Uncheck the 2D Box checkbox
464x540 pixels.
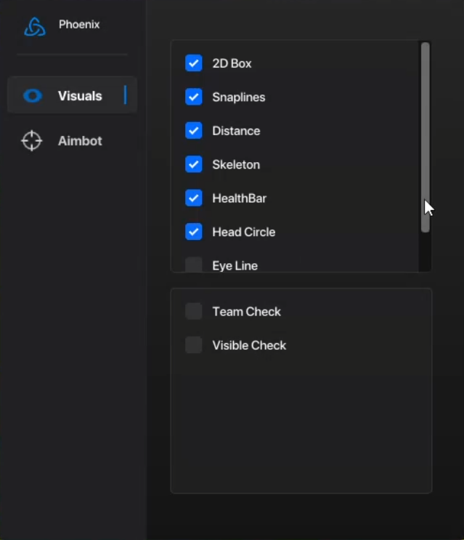pyautogui.click(x=194, y=63)
